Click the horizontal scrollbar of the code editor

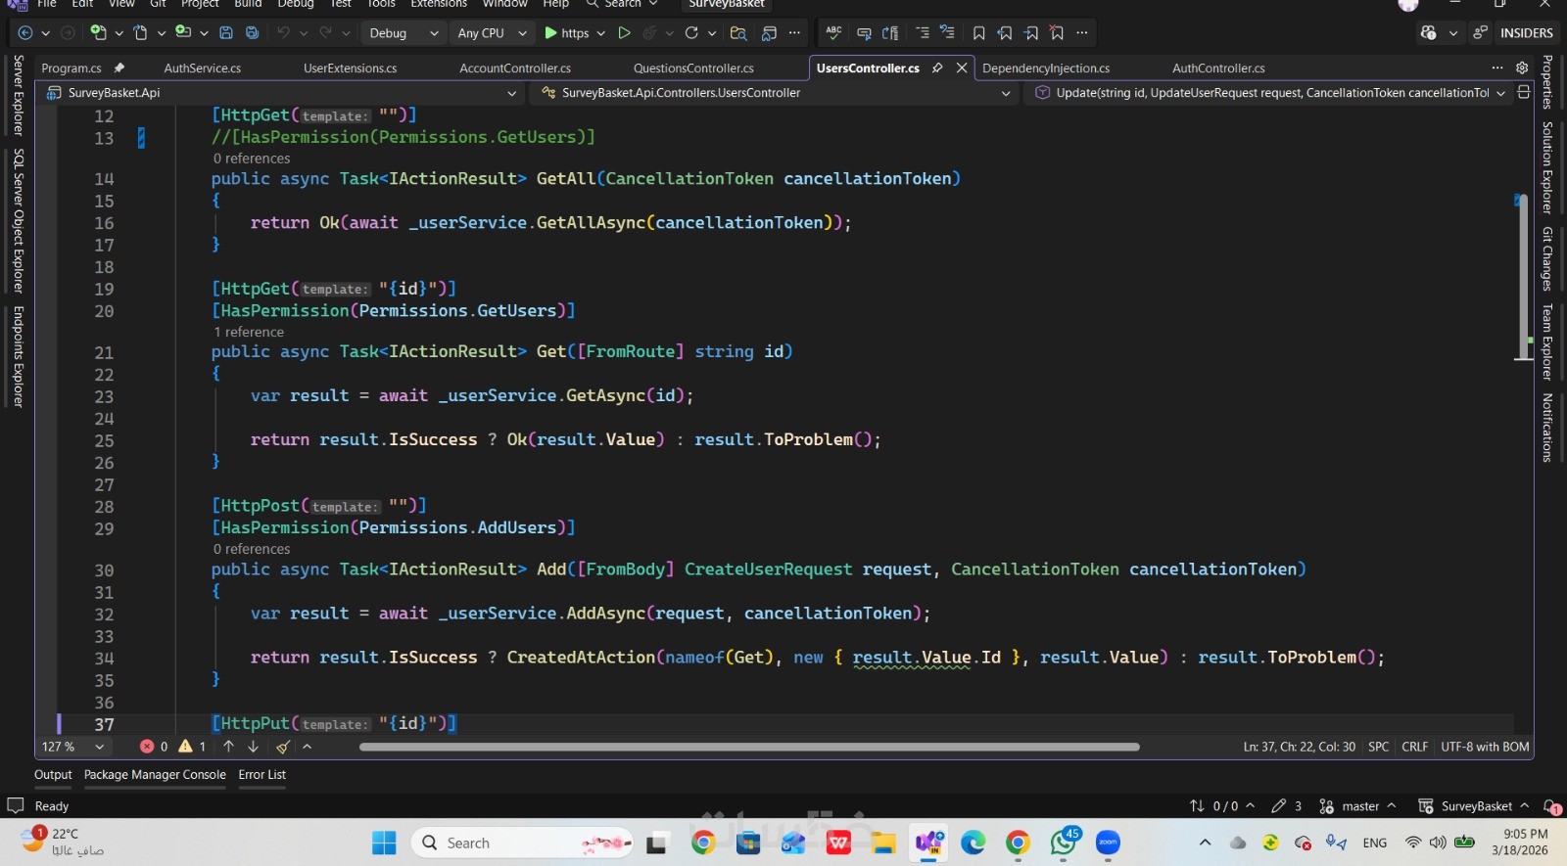(x=749, y=747)
